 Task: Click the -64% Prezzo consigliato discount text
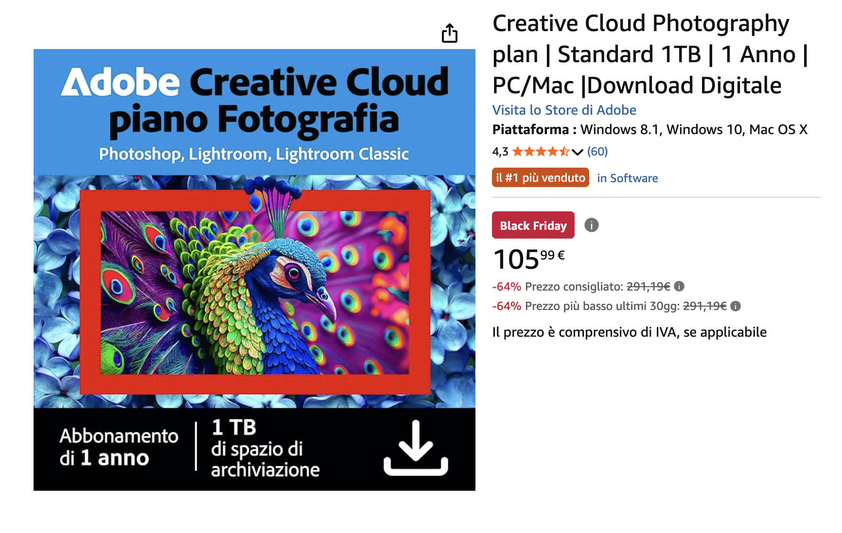click(x=581, y=287)
